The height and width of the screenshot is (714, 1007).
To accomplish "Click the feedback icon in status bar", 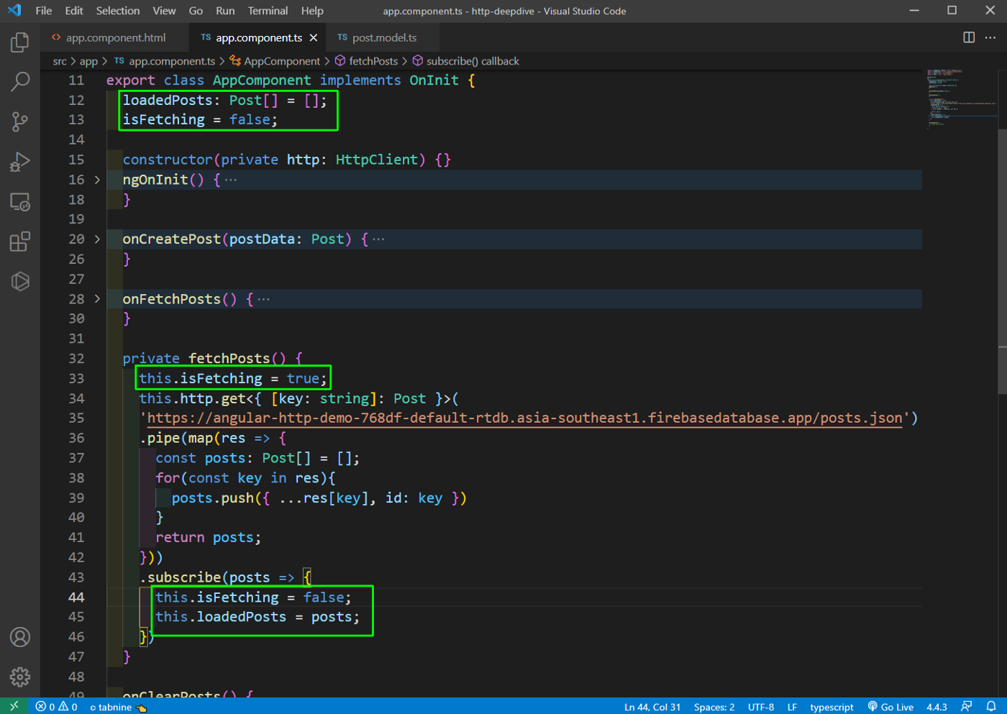I will [967, 706].
